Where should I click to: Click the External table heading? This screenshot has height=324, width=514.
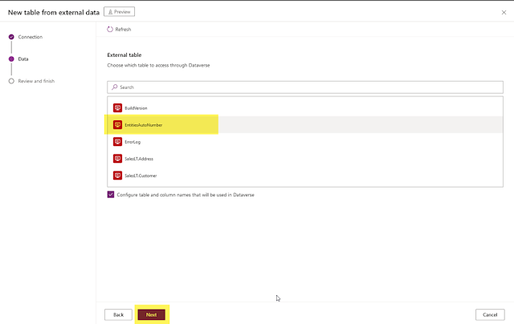[x=124, y=55]
